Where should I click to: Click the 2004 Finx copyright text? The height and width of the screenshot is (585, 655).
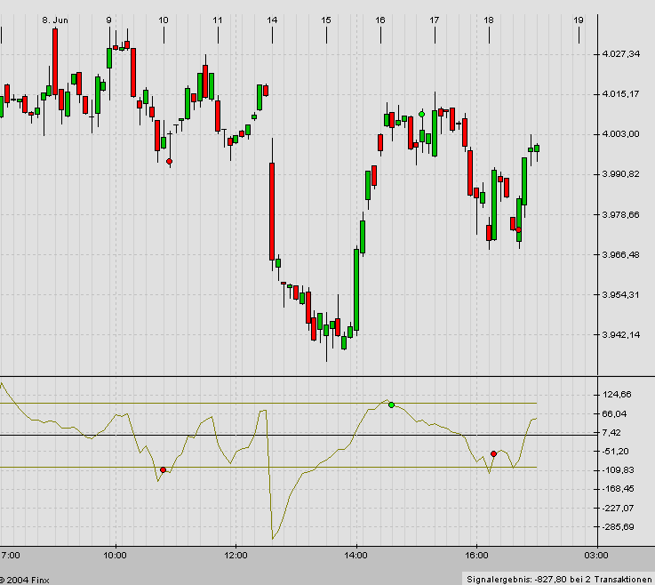click(25, 578)
